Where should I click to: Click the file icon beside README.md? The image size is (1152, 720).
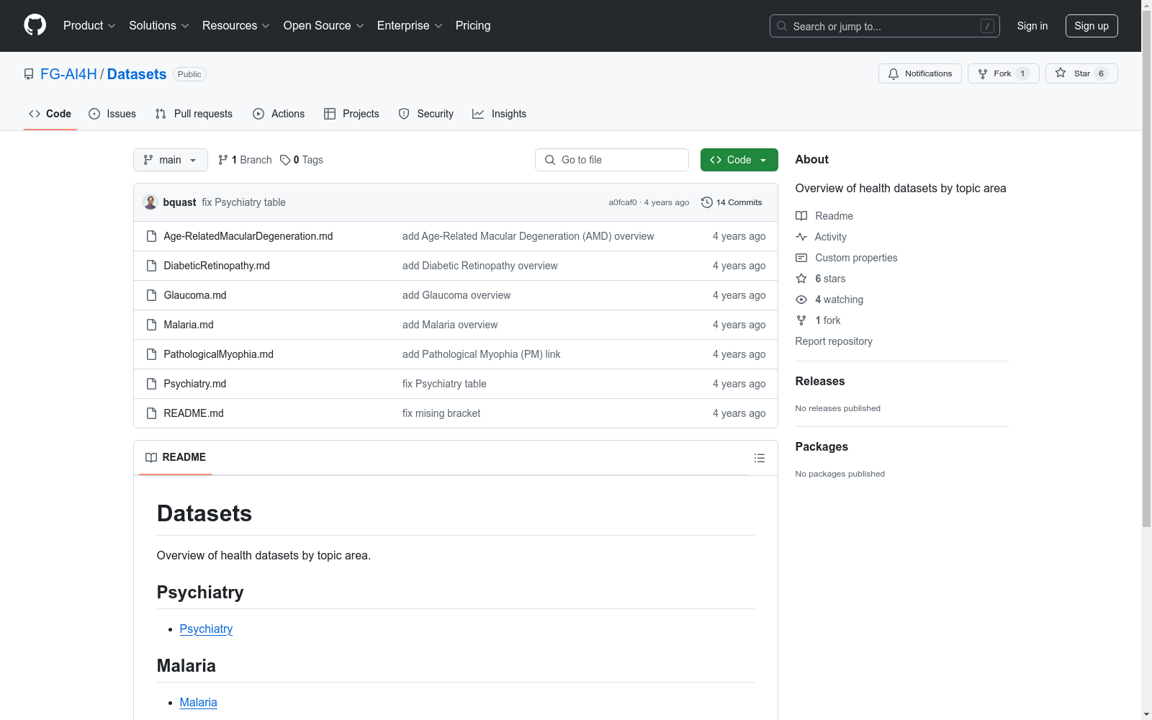coord(151,413)
